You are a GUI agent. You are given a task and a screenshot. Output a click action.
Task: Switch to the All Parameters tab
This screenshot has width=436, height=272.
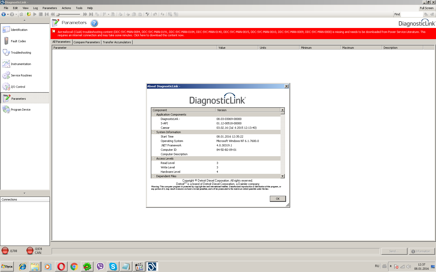[62, 42]
